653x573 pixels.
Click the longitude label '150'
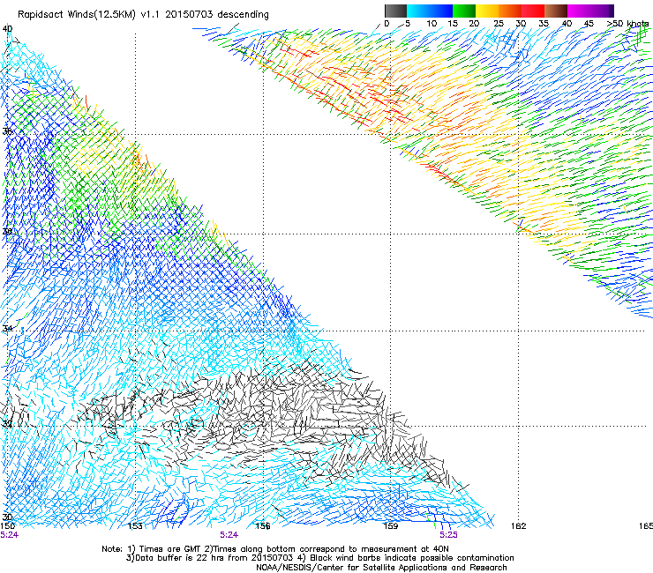pyautogui.click(x=8, y=526)
